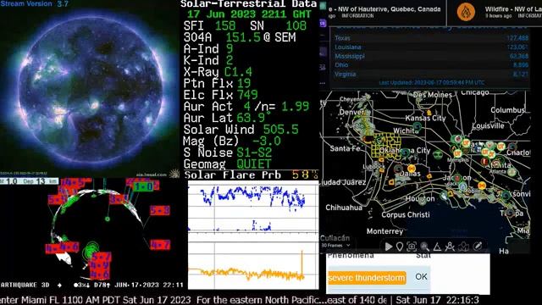Click the 4.7 earthquake magnitude marker
542x305 pixels.
tap(160, 245)
